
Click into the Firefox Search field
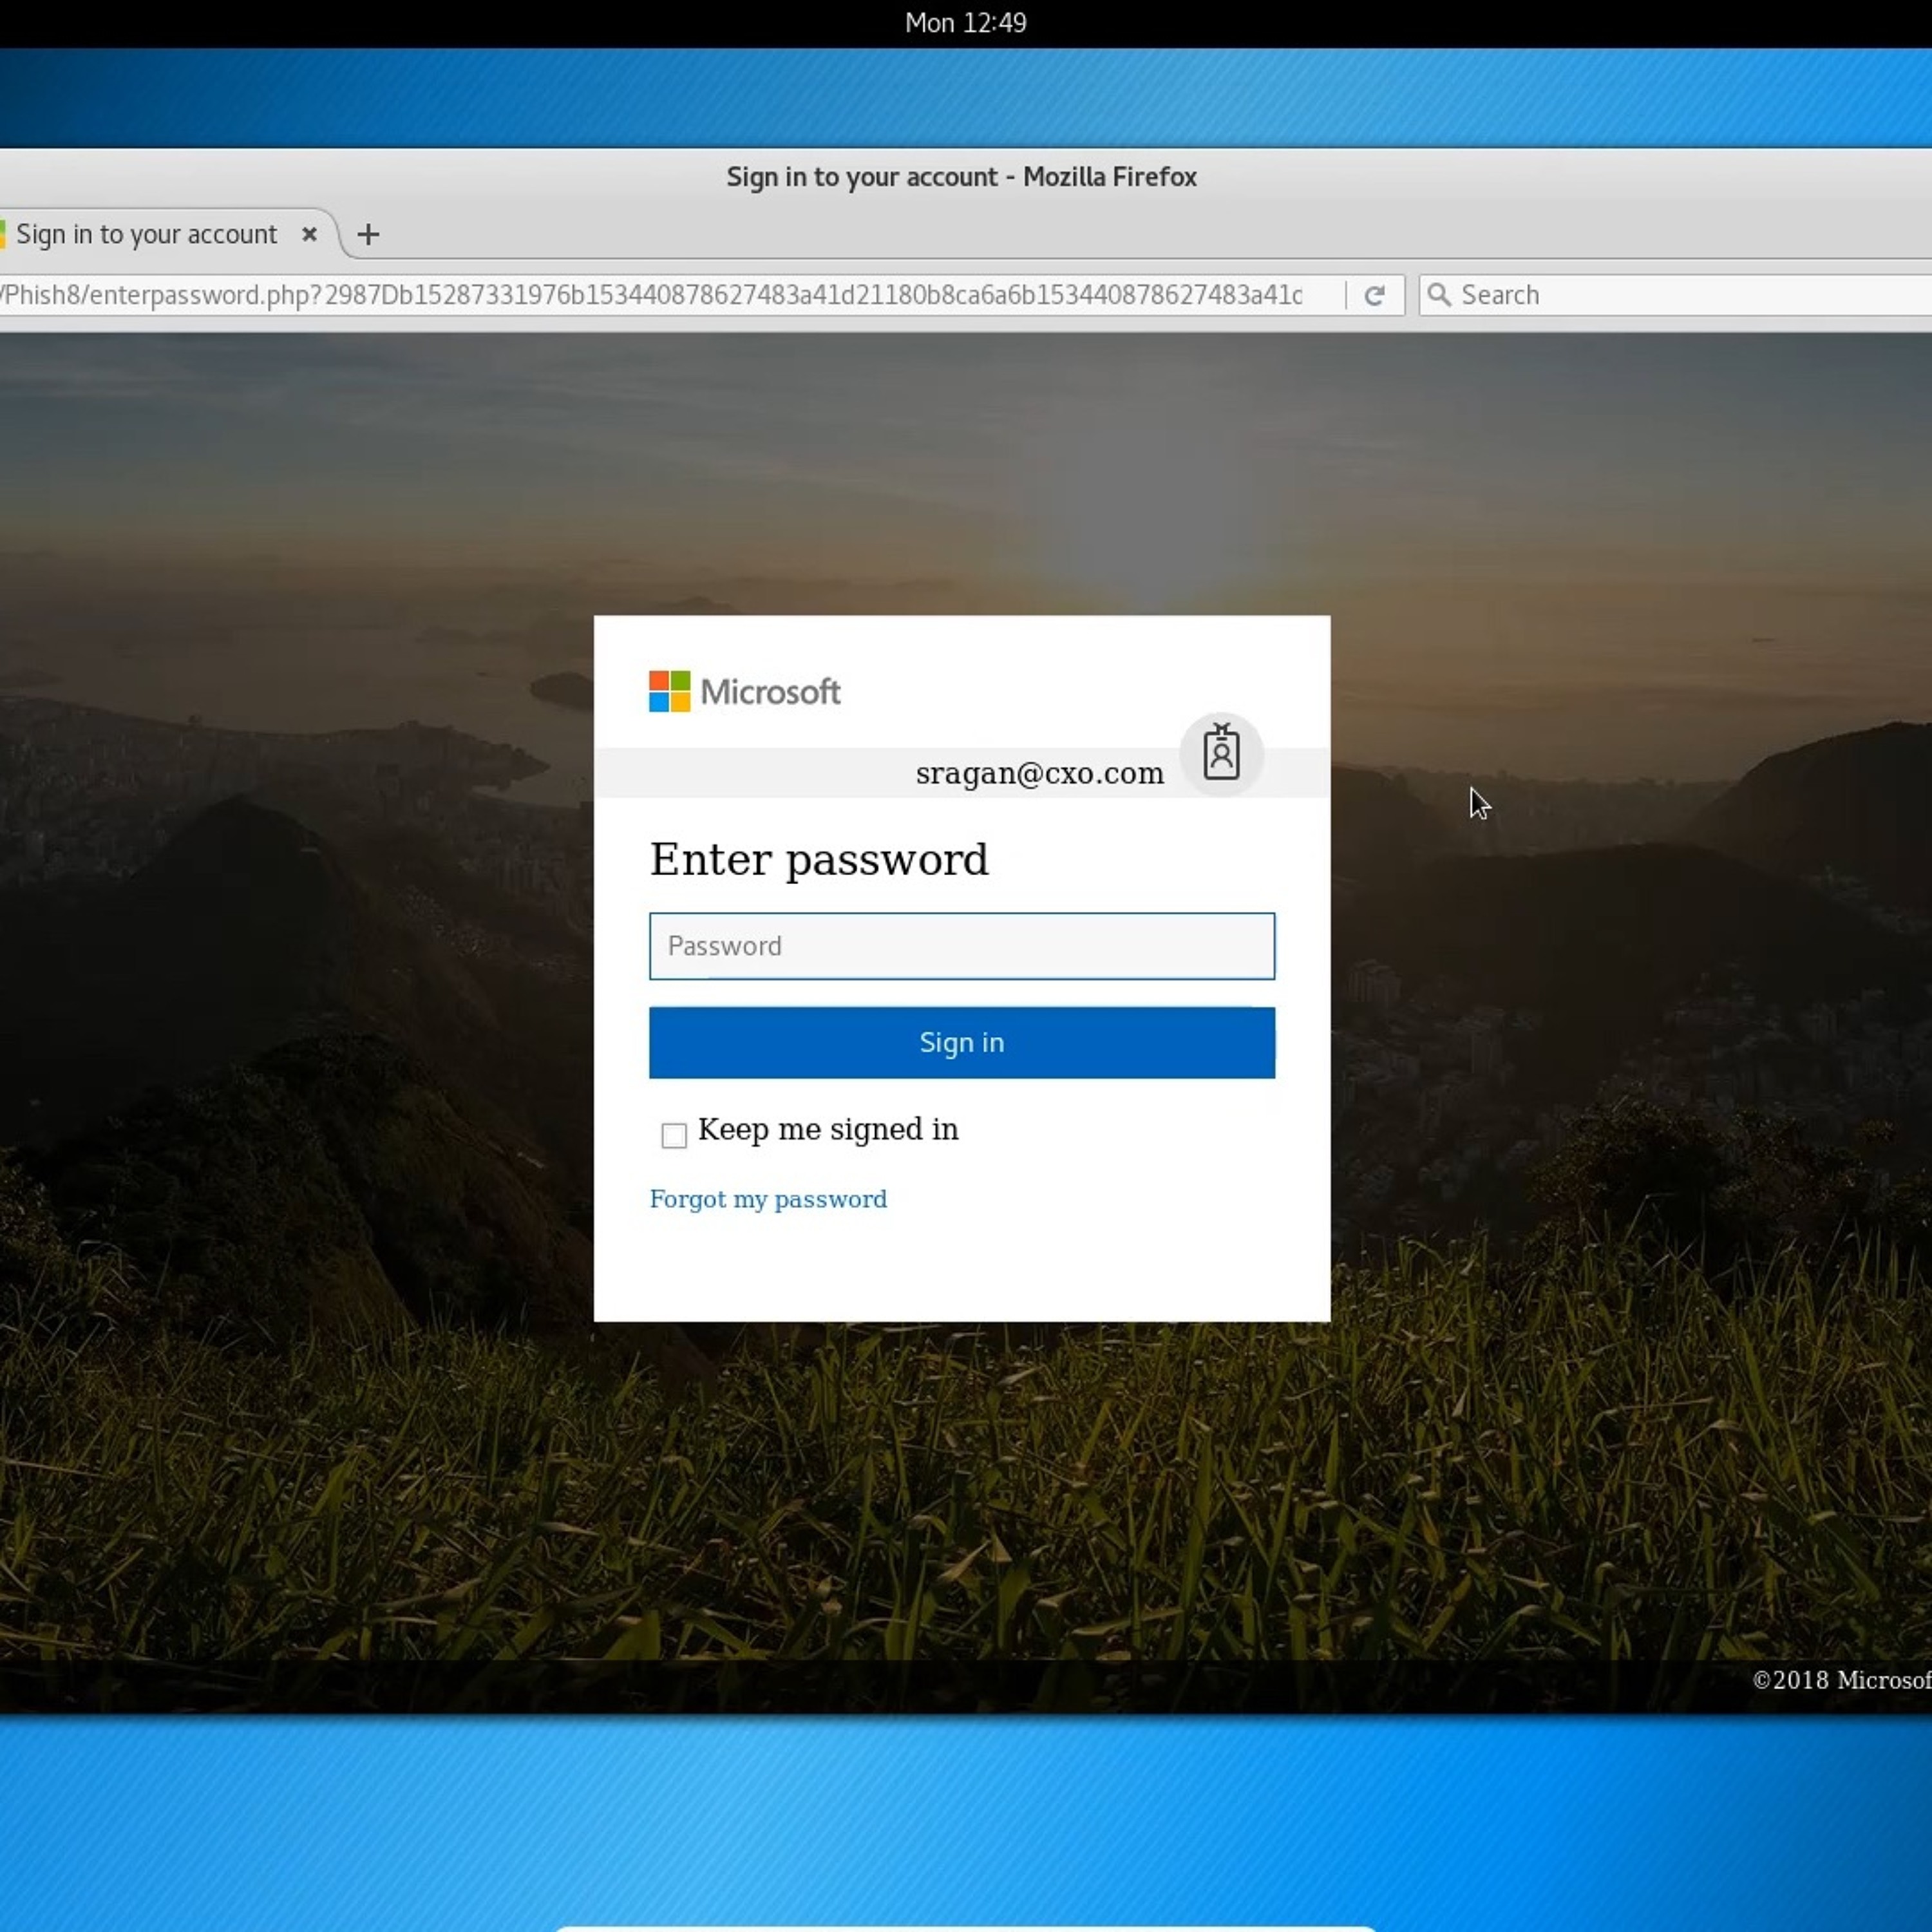pyautogui.click(x=1680, y=295)
